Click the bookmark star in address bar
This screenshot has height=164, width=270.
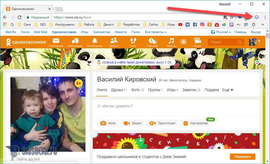(231, 17)
